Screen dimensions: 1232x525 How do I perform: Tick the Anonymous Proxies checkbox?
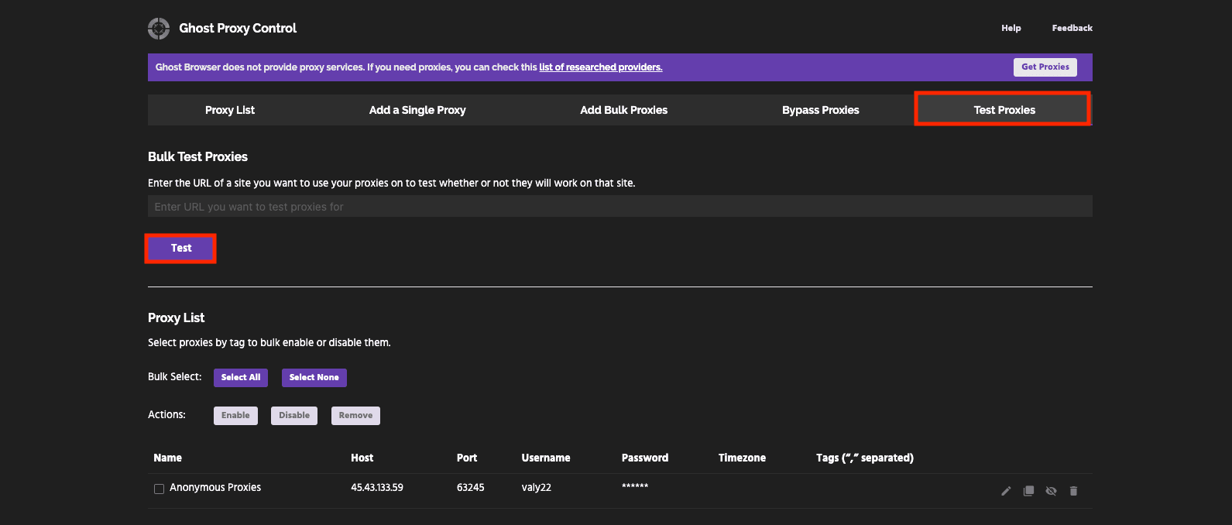tap(159, 489)
